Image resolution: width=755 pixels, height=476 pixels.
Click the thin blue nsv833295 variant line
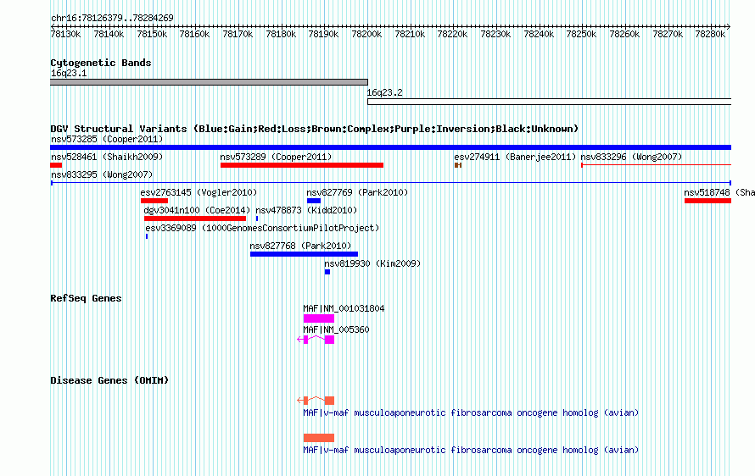(391, 183)
